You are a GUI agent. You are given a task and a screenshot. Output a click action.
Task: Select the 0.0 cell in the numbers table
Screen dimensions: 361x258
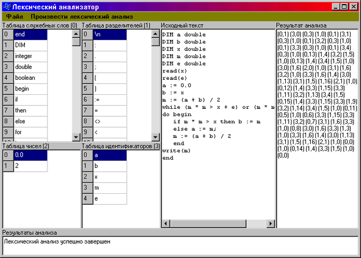29,155
